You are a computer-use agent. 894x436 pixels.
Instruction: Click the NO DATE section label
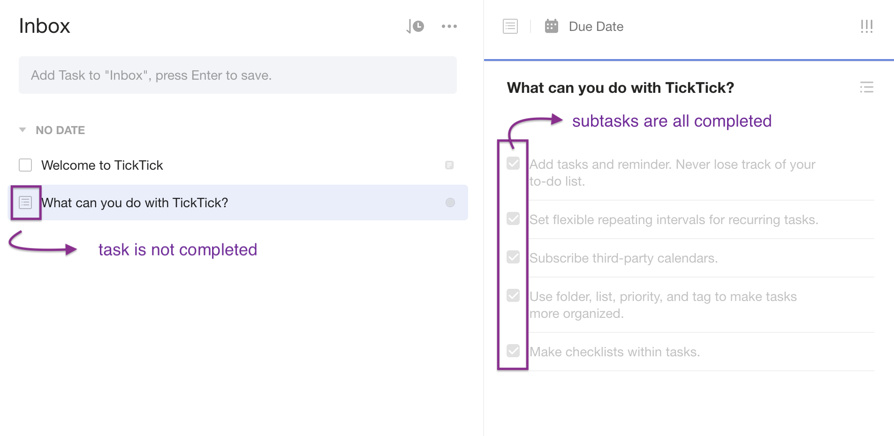pos(61,130)
